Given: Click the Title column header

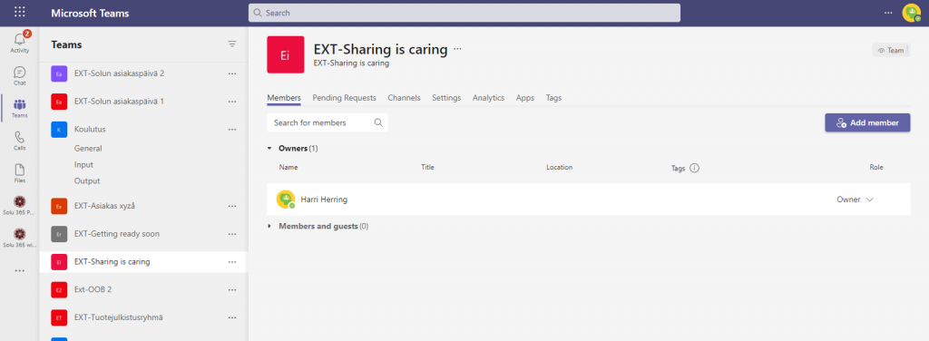Looking at the screenshot, I should pyautogui.click(x=428, y=168).
